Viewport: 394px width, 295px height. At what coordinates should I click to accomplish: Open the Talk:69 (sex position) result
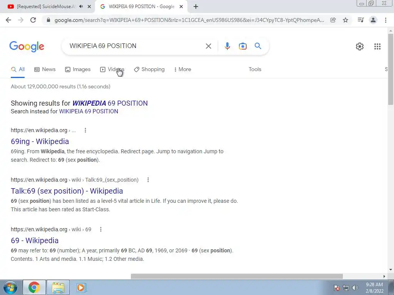[x=67, y=191]
